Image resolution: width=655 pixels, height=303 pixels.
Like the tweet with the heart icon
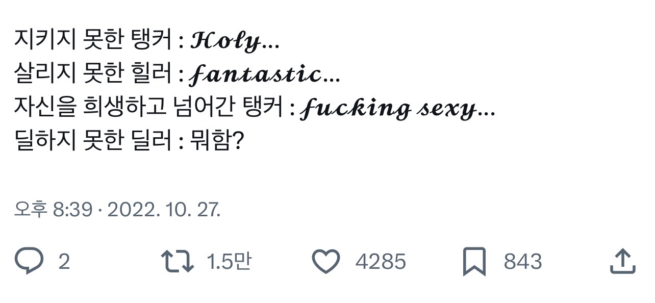click(x=325, y=262)
